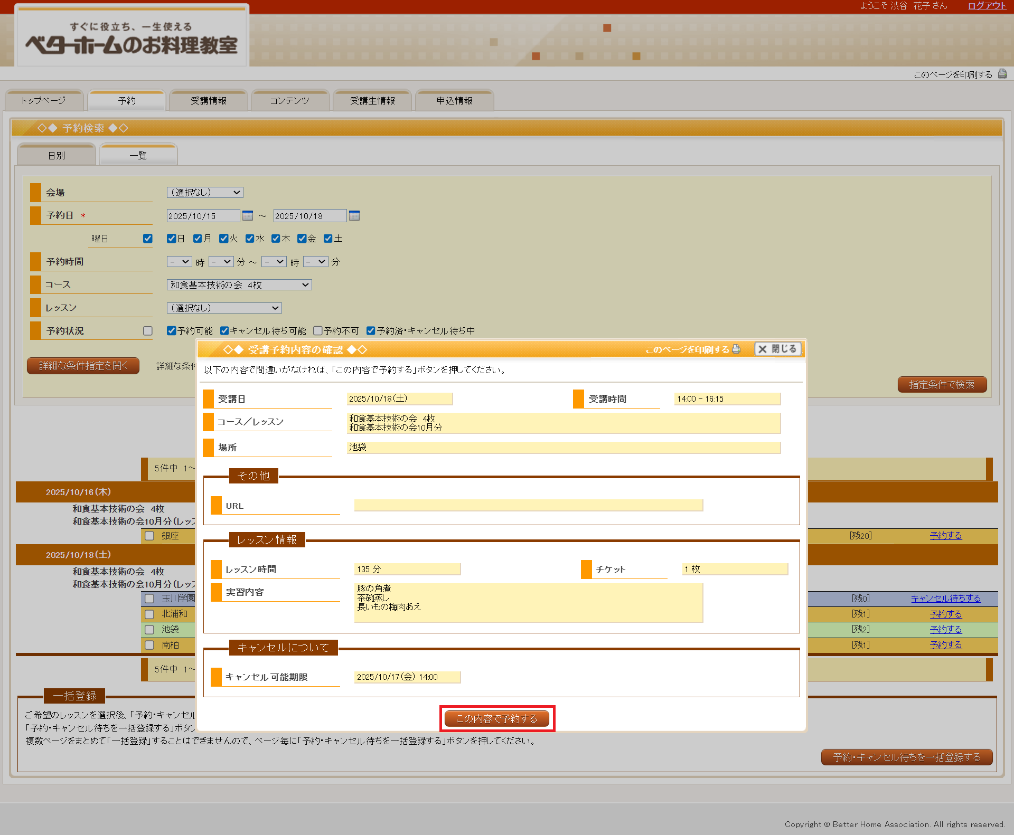
Task: Close the confirmation dialog with 閉じる
Action: [778, 349]
